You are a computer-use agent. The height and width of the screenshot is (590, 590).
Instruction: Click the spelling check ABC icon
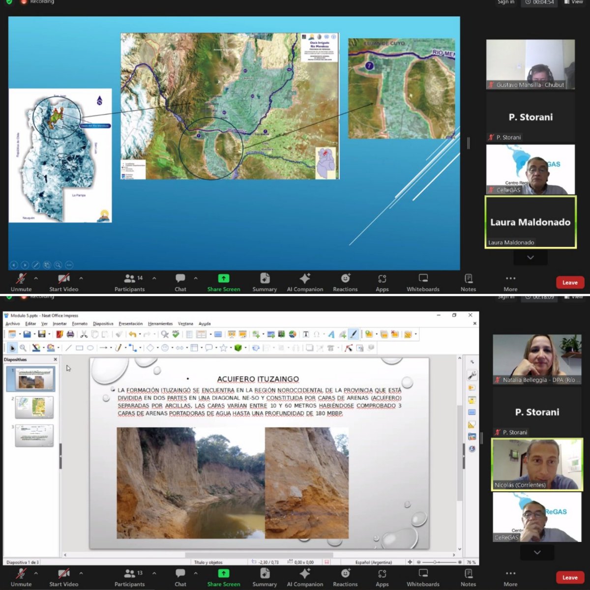pos(176,334)
